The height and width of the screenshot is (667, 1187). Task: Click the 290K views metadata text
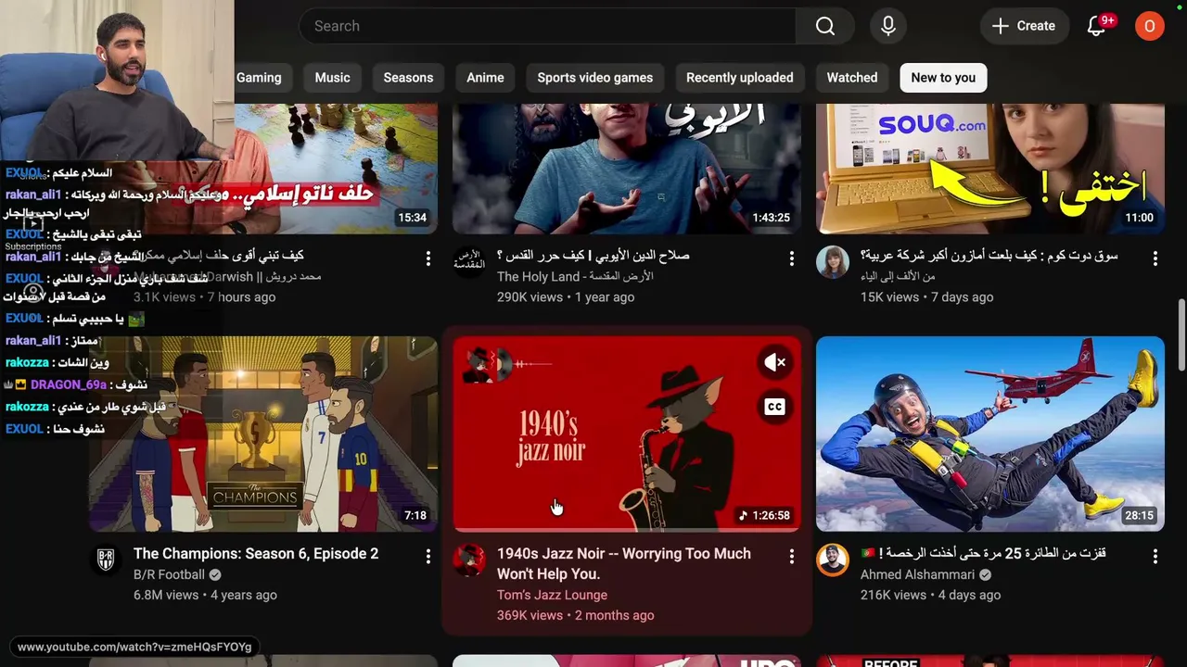pyautogui.click(x=530, y=297)
